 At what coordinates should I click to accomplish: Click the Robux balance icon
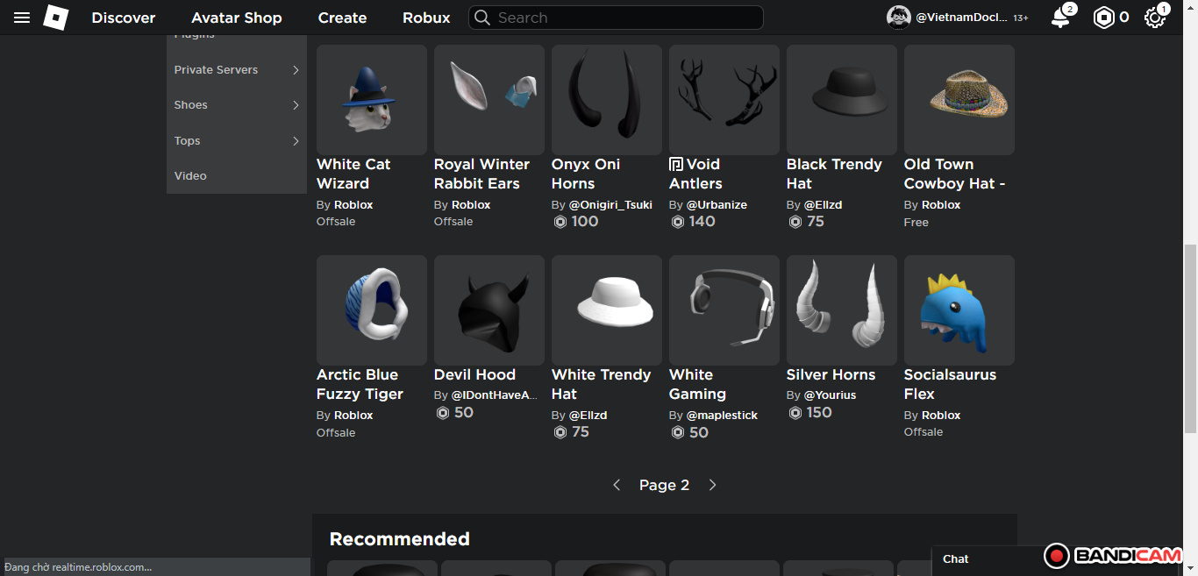pos(1103,18)
